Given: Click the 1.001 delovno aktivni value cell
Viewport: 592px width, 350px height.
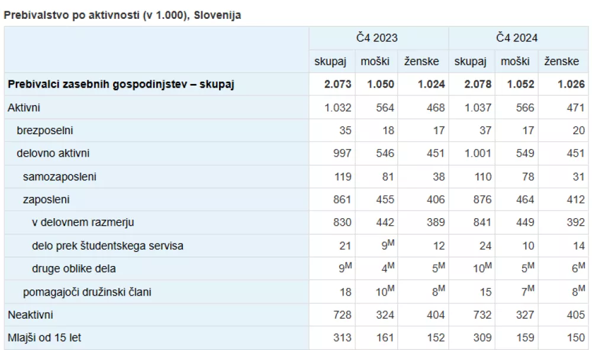Looking at the screenshot, I should (x=478, y=153).
